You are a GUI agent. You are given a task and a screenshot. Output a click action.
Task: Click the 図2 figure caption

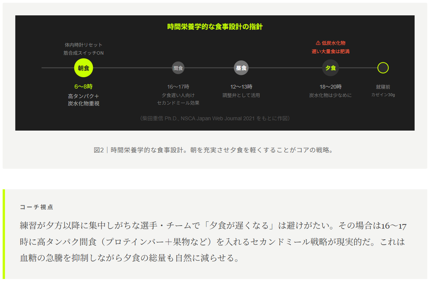click(214, 150)
